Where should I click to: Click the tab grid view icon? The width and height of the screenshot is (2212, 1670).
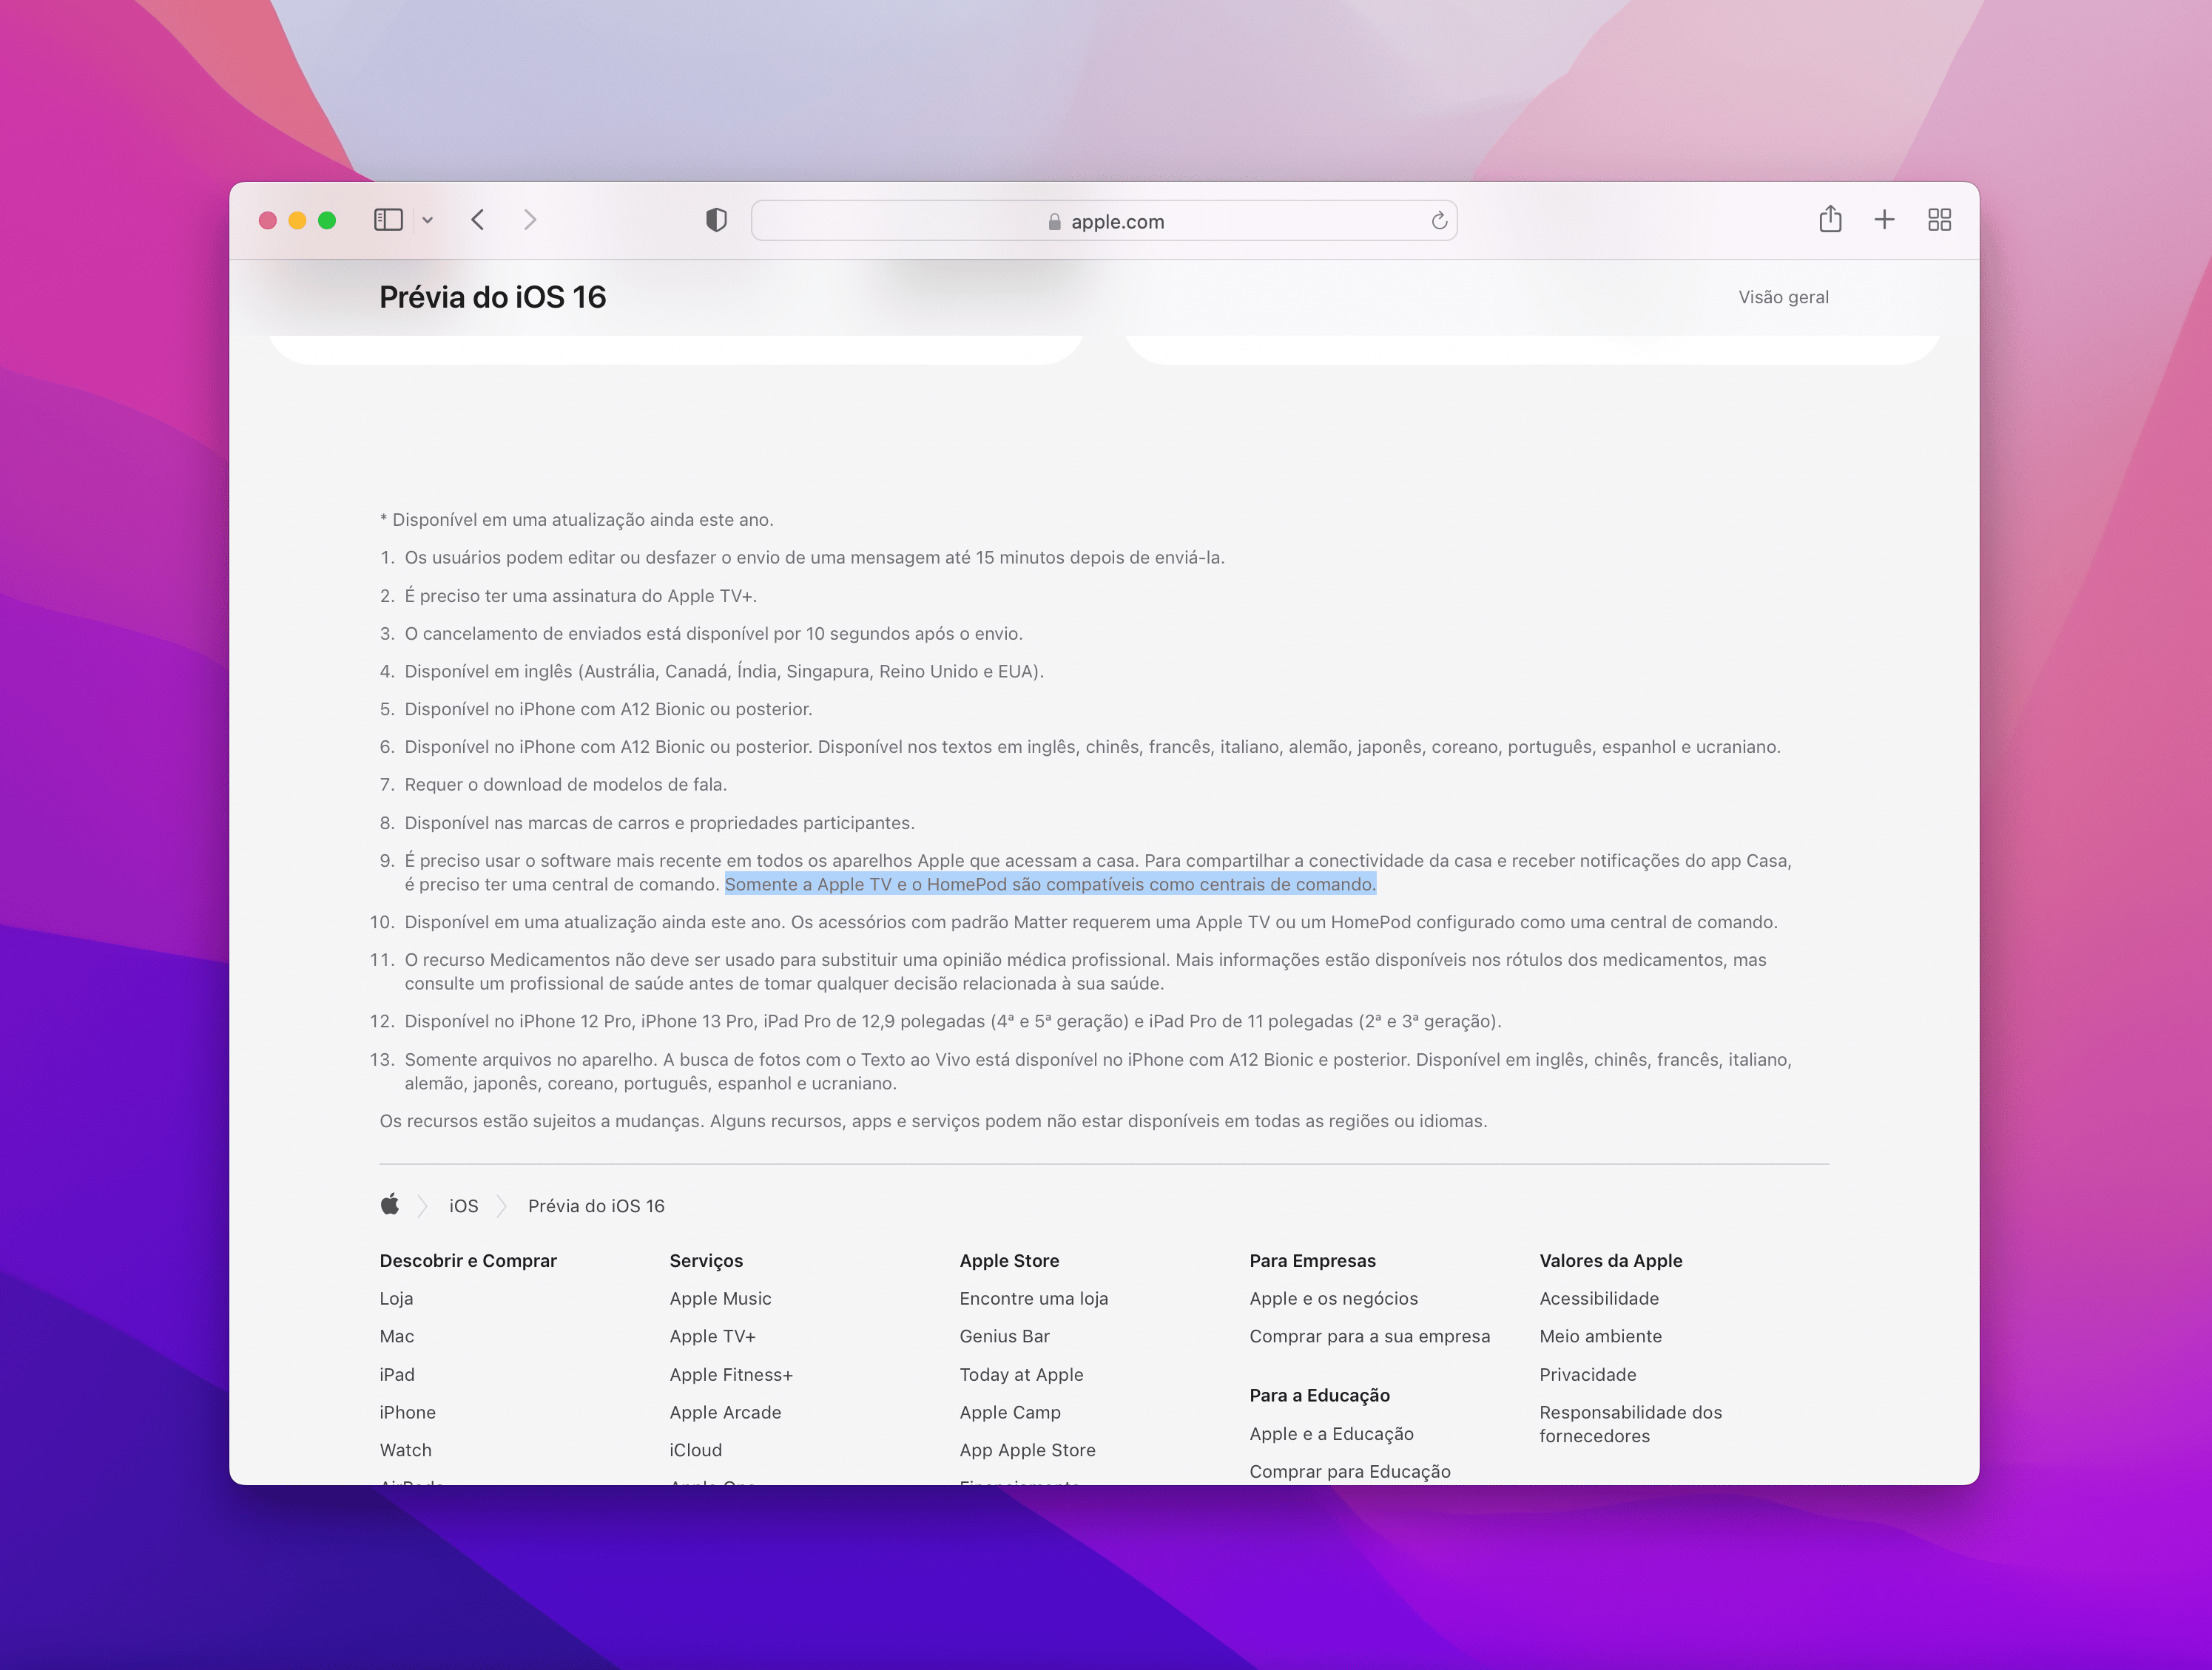[x=1942, y=217]
